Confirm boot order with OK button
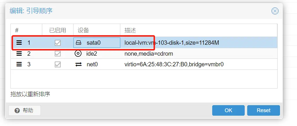This screenshot has width=297, height=126. (228, 110)
